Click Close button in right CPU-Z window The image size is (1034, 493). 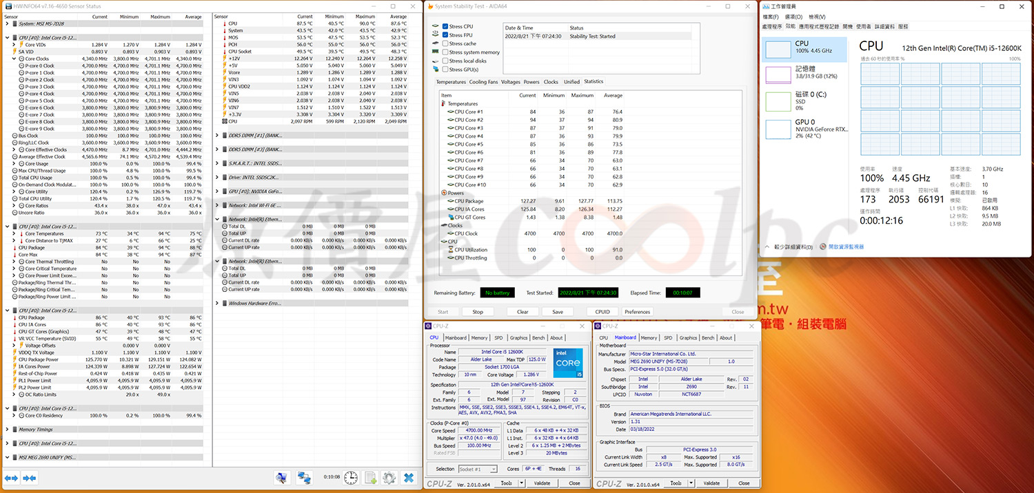[744, 483]
